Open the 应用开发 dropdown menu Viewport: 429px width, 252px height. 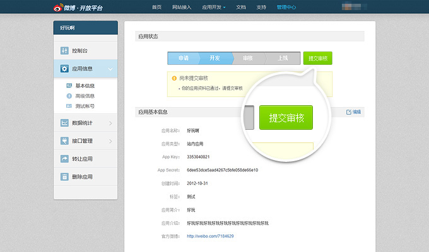click(214, 8)
